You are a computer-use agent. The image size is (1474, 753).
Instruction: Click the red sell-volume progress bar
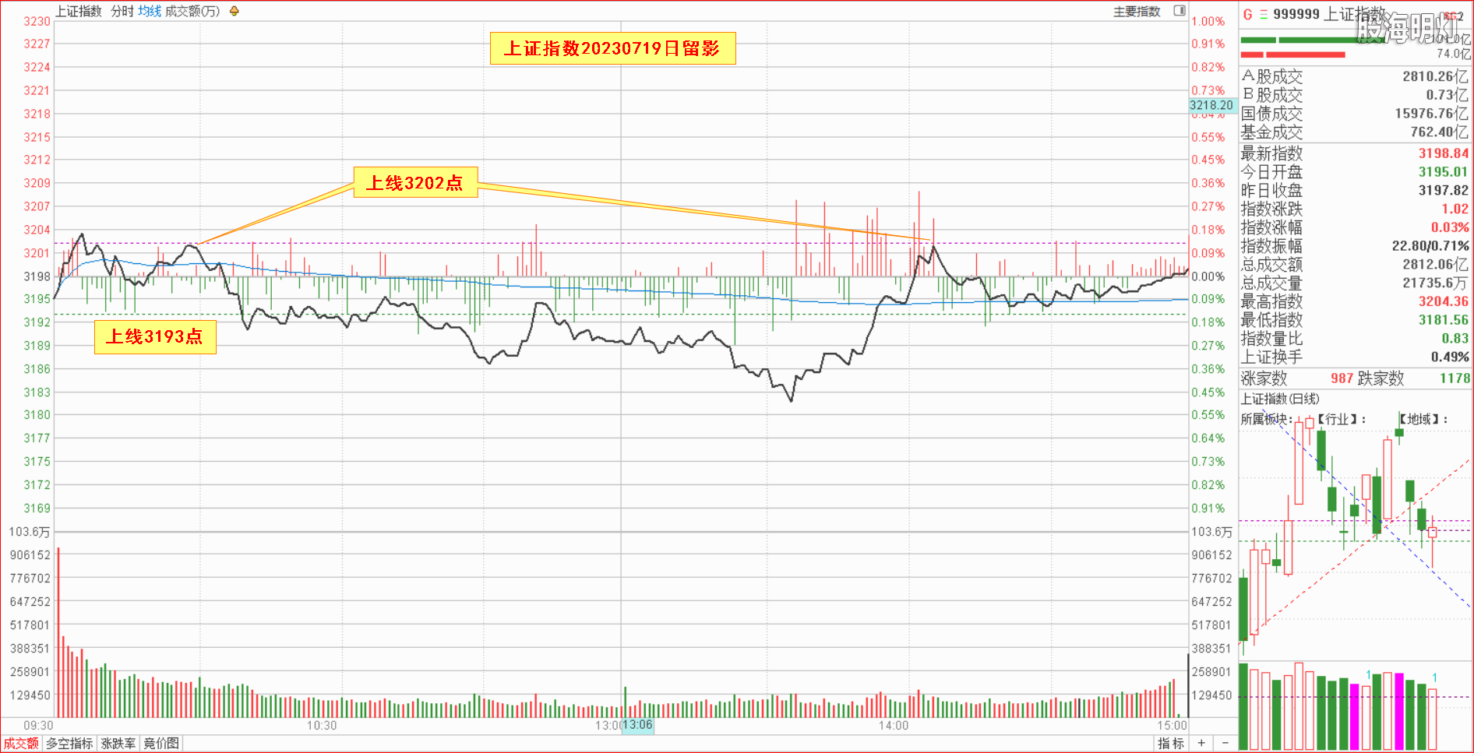click(1293, 55)
